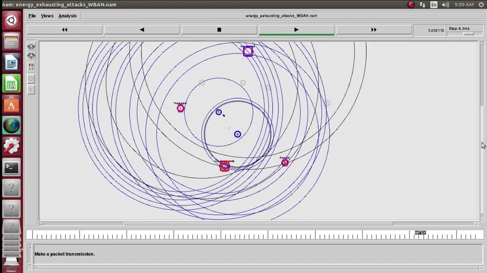This screenshot has width=487, height=273.
Task: Play the animation forward
Action: 296,30
